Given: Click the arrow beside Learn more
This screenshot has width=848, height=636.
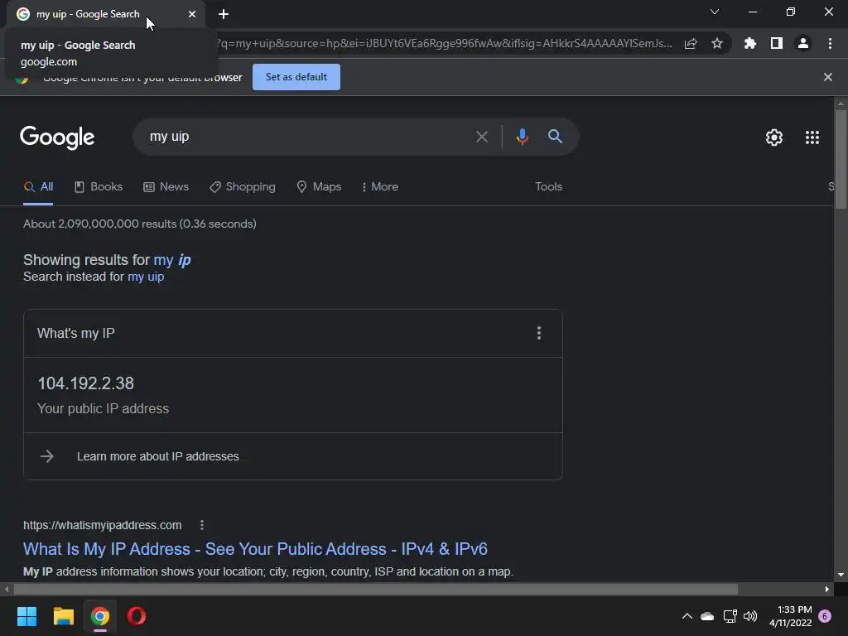Looking at the screenshot, I should (x=47, y=456).
